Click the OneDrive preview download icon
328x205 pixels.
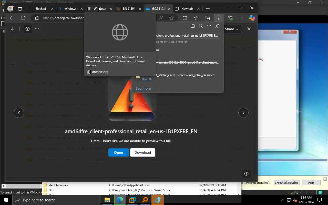tap(12, 29)
